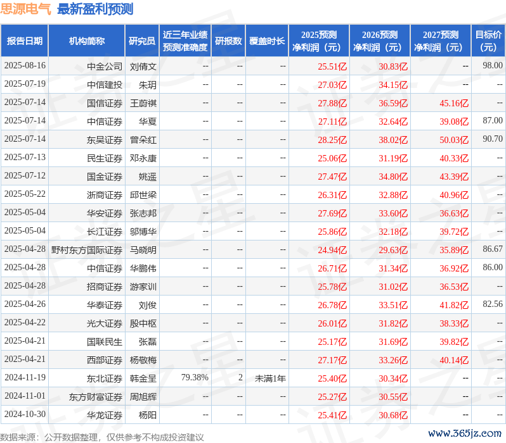
Task: Click the 39.82亿 profit value
Action: (x=454, y=342)
